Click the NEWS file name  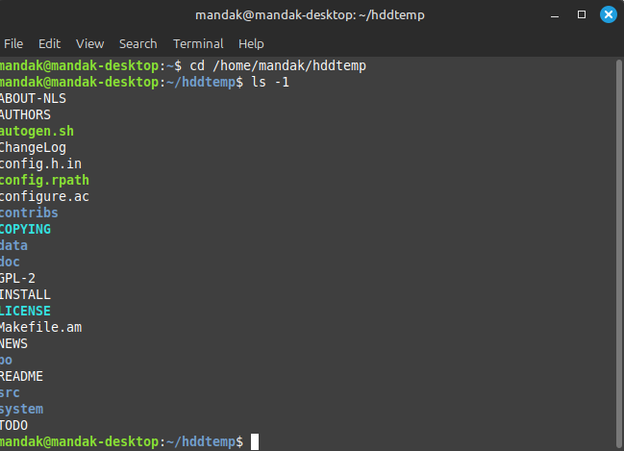point(13,343)
